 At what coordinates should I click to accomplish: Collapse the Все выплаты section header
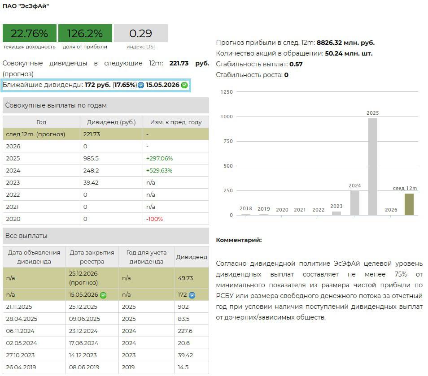pyautogui.click(x=106, y=236)
